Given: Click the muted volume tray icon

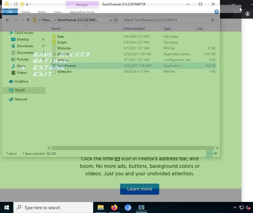Looking at the screenshot, I should (248, 208).
